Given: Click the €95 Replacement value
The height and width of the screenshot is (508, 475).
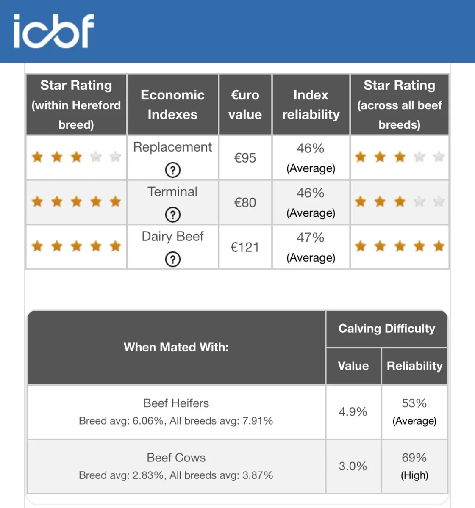Looking at the screenshot, I should pos(245,158).
